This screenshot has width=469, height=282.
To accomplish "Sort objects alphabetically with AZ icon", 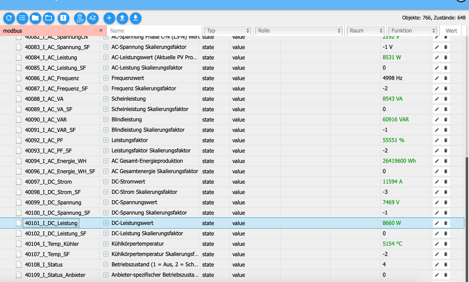I will coord(93,18).
